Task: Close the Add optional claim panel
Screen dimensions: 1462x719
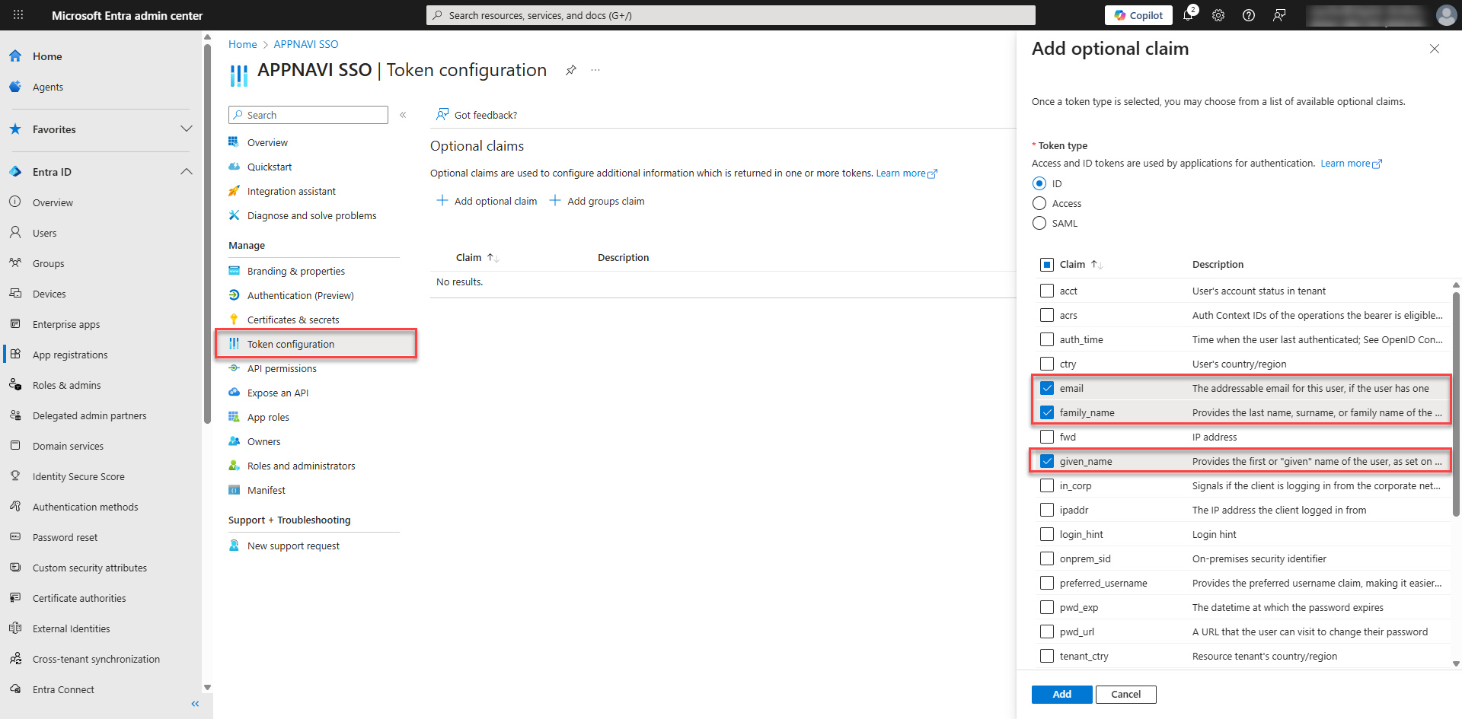Action: point(1435,49)
